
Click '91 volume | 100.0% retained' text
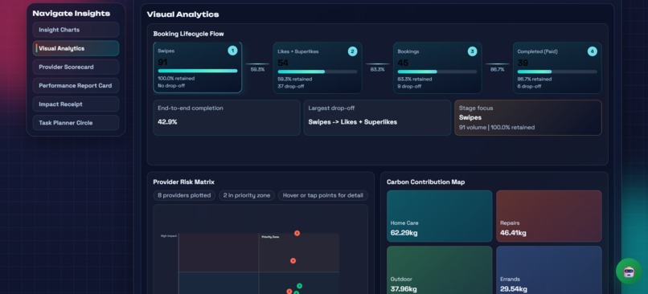[x=497, y=128]
